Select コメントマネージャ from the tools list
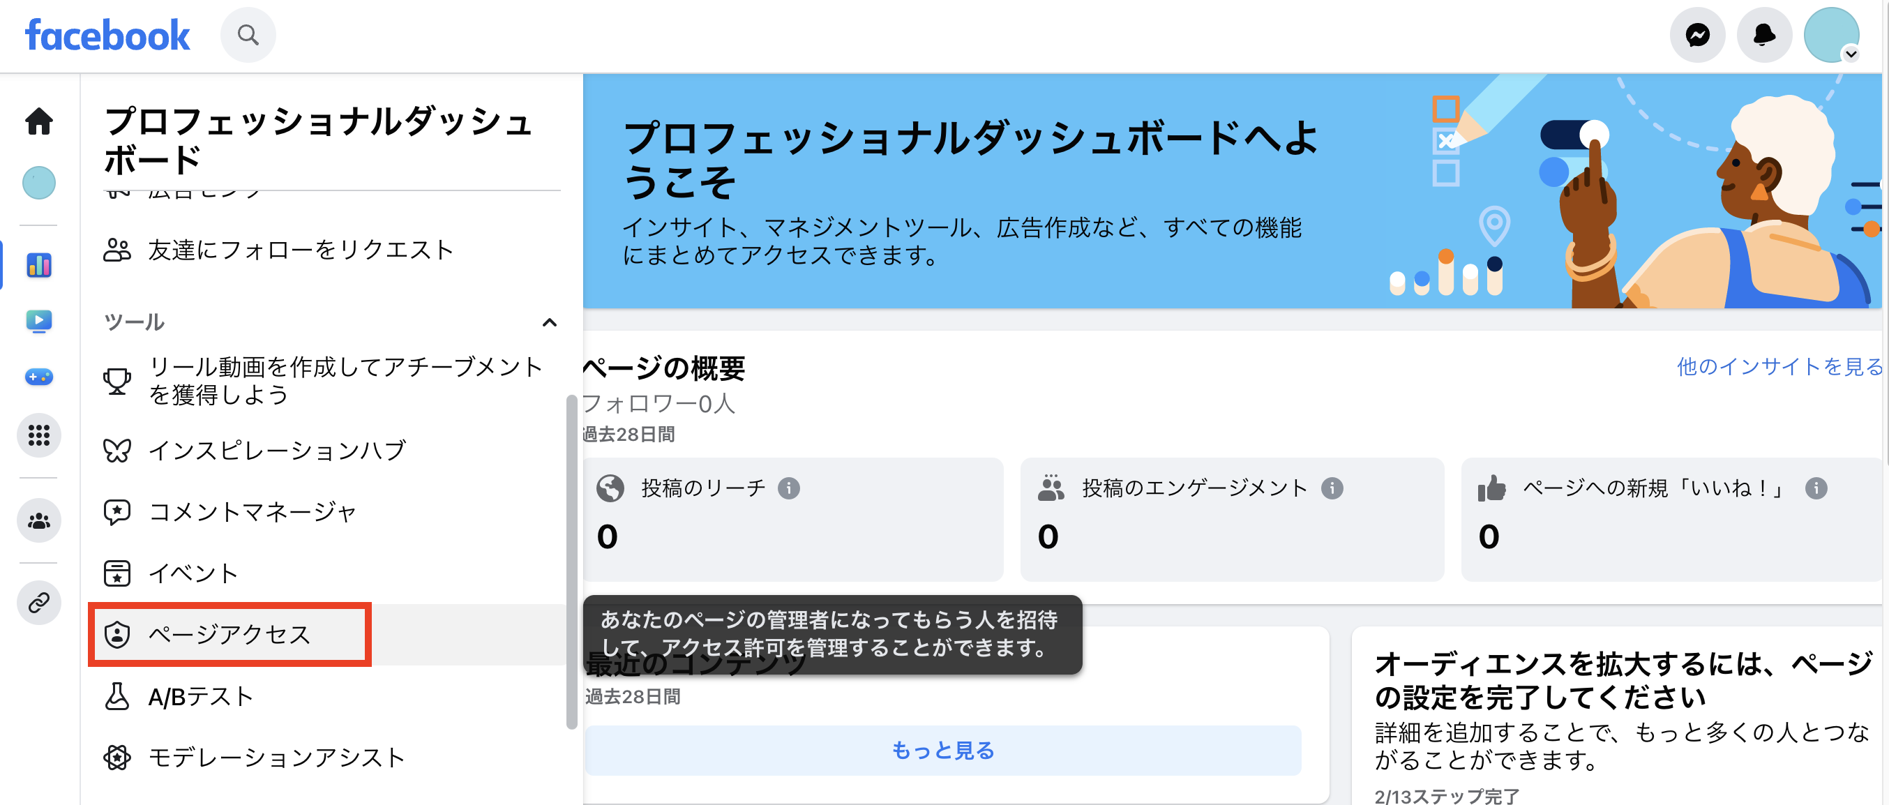Screen dimensions: 1889x805 click(253, 513)
